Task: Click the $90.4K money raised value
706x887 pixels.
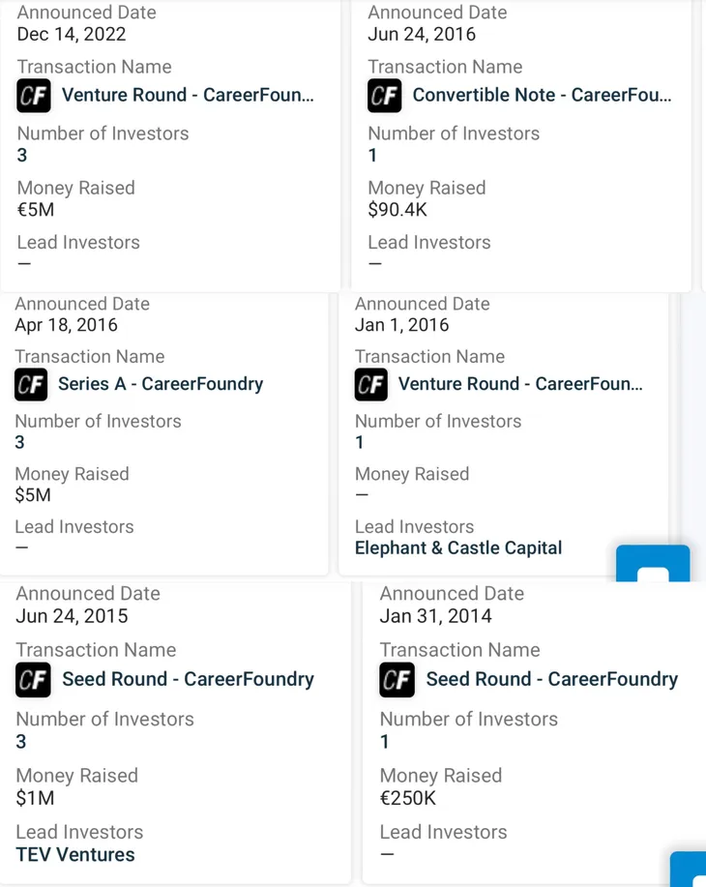Action: [397, 209]
